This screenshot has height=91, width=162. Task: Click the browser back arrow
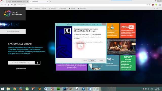(2, 5)
